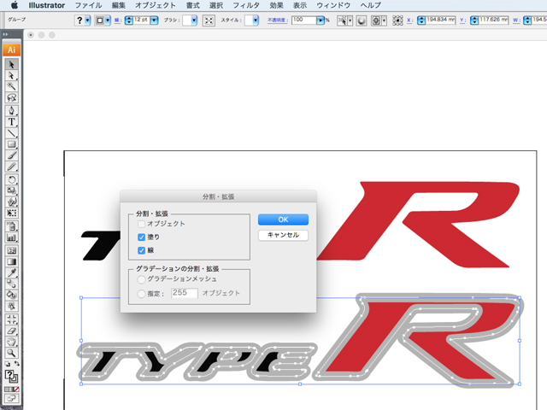547x410 pixels.
Task: Set paint to None (red slash)
Action: pos(16,389)
